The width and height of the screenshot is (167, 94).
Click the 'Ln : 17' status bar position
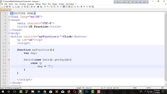(x=103, y=88)
